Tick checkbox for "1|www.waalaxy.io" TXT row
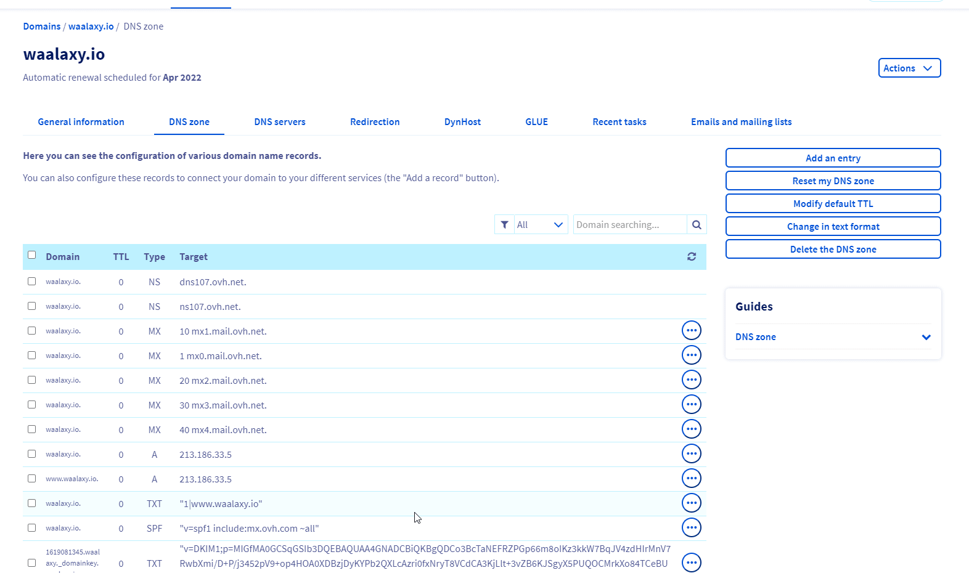This screenshot has width=969, height=573. coord(31,503)
